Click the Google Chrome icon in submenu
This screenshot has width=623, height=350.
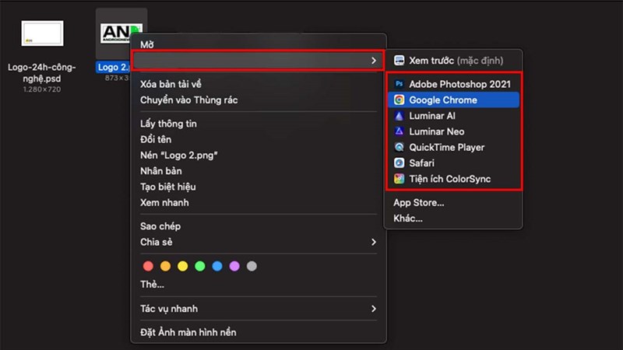click(x=399, y=100)
